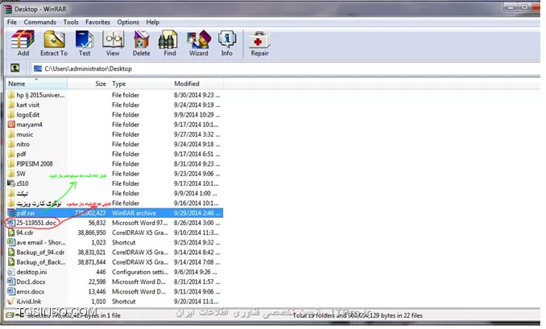
Task: Click the Backup_of_94.cdr file icon
Action: 11,252
